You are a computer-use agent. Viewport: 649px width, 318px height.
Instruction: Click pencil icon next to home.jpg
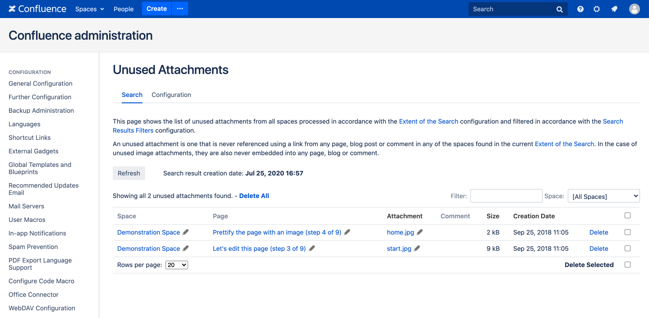coord(420,232)
